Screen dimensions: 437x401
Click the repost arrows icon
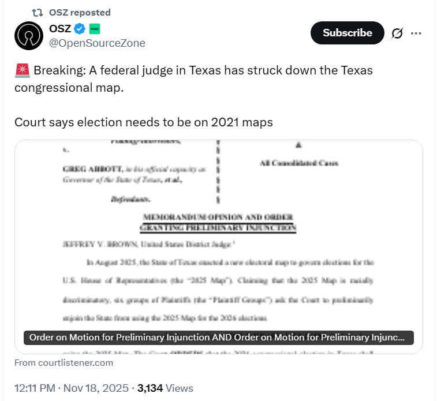point(38,13)
